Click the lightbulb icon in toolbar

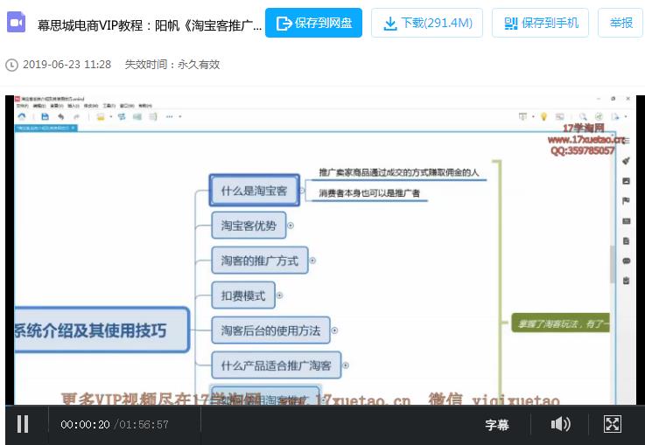coord(543,116)
